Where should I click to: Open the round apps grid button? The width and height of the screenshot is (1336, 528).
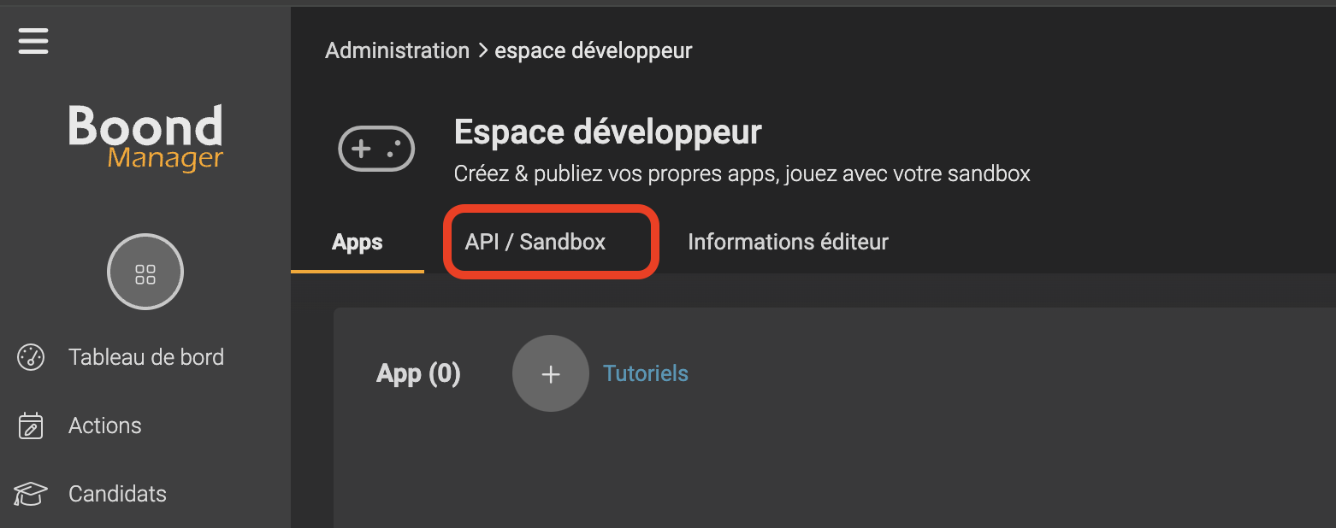pos(145,272)
